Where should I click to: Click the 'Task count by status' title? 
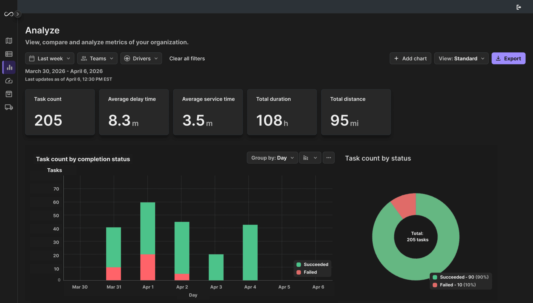click(378, 158)
